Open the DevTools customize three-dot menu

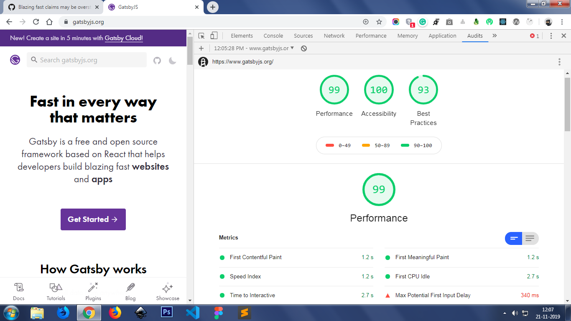pos(551,36)
